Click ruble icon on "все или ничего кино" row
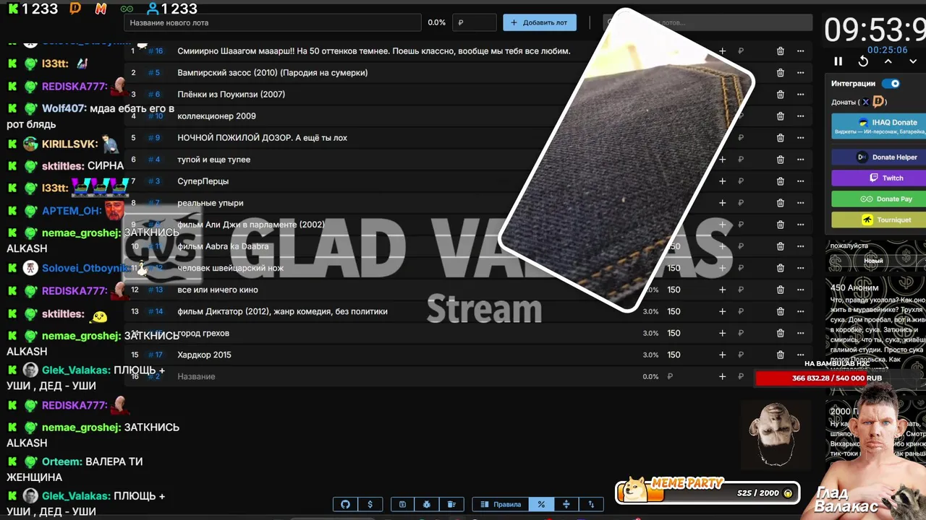The height and width of the screenshot is (520, 926). tap(741, 290)
